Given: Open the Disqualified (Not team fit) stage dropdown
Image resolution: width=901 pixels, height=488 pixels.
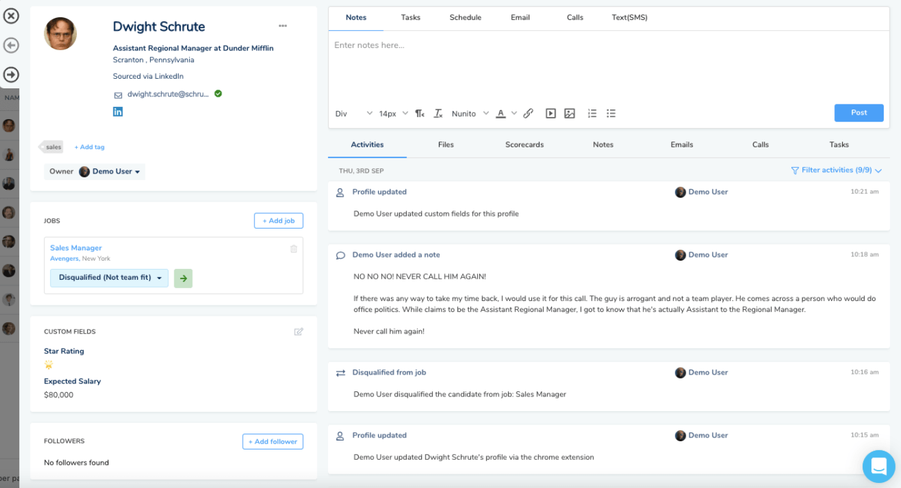Looking at the screenshot, I should (110, 278).
